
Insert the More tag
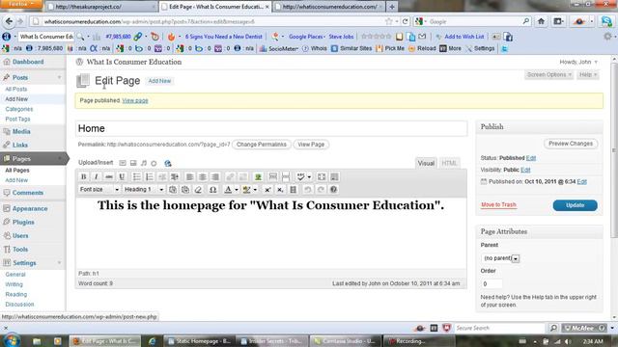pyautogui.click(x=272, y=177)
